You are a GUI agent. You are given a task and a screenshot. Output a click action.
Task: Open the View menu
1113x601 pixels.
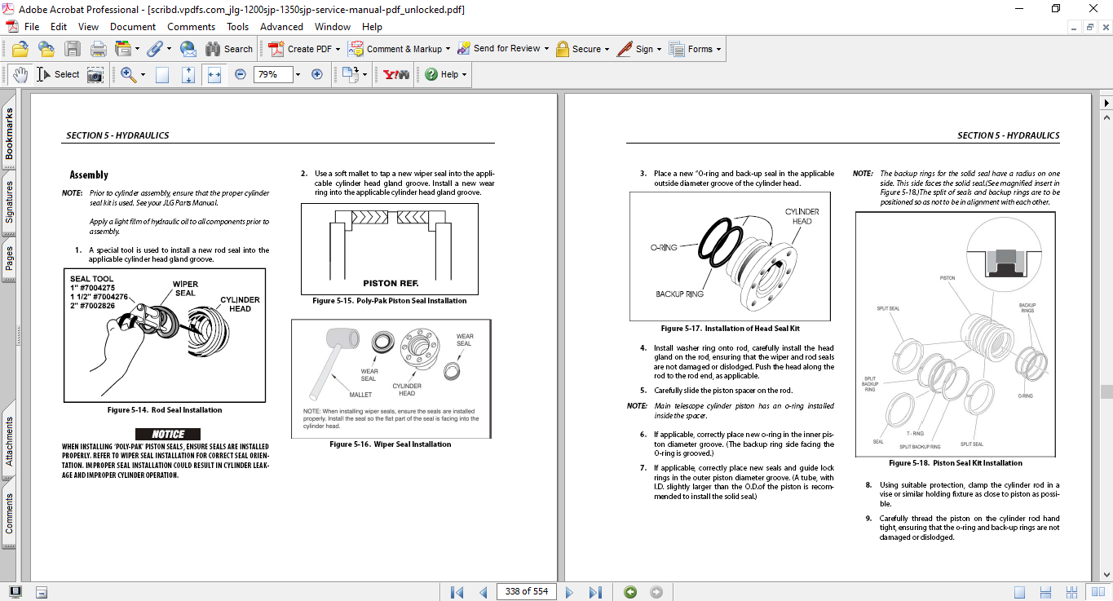pyautogui.click(x=88, y=27)
